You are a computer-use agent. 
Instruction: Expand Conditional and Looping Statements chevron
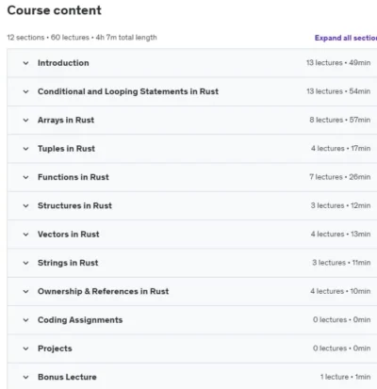click(25, 91)
